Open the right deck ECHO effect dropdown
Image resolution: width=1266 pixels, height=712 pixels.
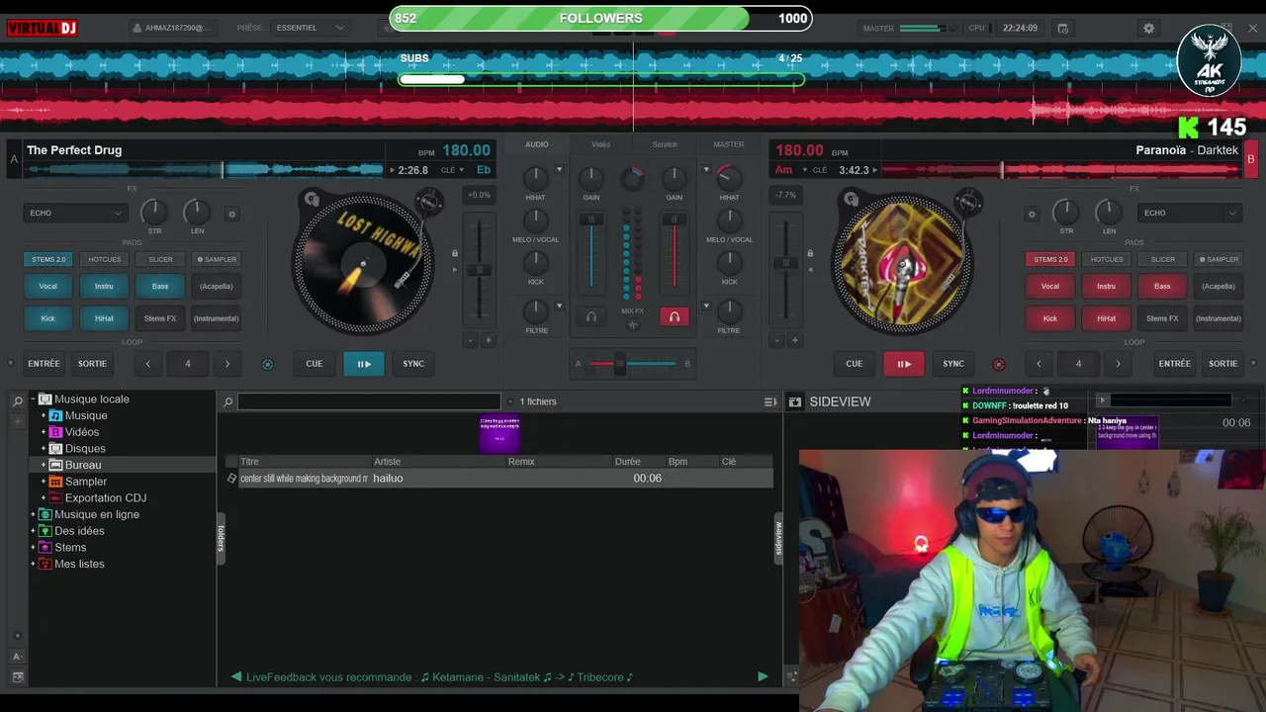[x=1190, y=213]
